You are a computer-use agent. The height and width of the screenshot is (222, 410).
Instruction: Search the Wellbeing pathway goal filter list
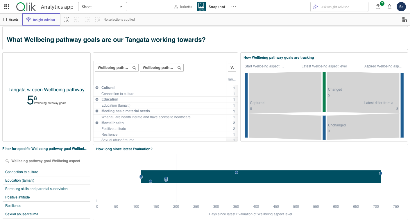[x=46, y=161]
